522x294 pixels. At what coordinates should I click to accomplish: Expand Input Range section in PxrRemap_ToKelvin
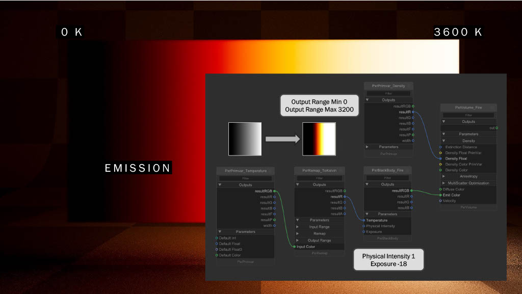click(x=298, y=227)
